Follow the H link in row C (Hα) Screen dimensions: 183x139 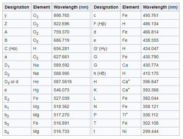tap(35, 48)
